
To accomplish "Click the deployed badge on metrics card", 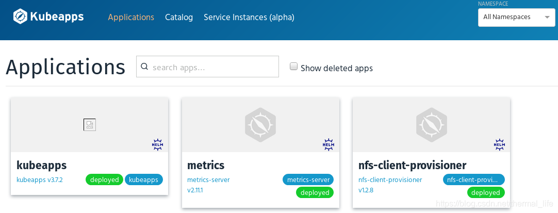I will tap(315, 192).
